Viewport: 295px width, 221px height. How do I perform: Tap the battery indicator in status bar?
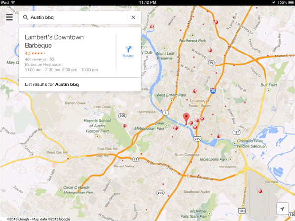pyautogui.click(x=291, y=2)
